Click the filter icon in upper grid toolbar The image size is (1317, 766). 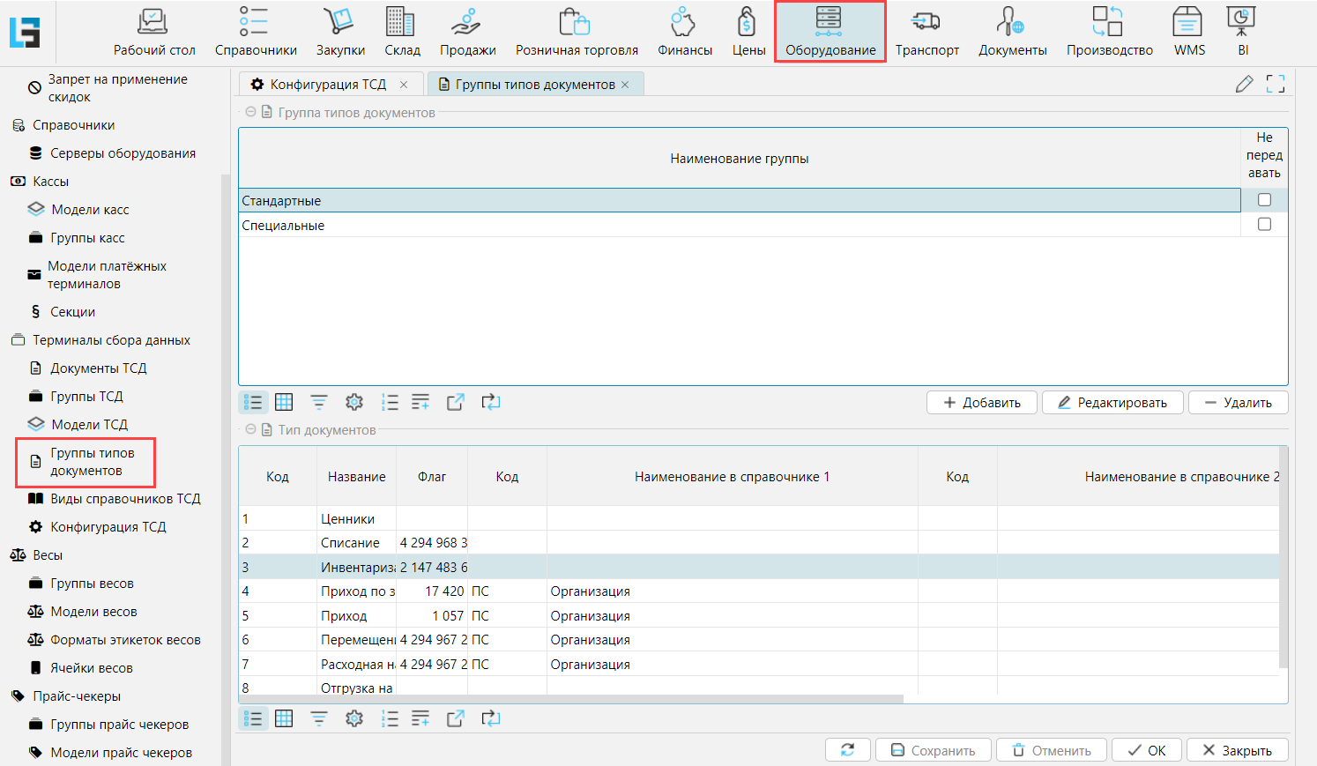click(319, 403)
